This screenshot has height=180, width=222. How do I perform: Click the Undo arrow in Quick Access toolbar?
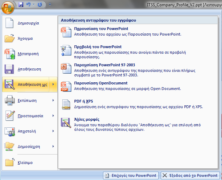point(29,5)
